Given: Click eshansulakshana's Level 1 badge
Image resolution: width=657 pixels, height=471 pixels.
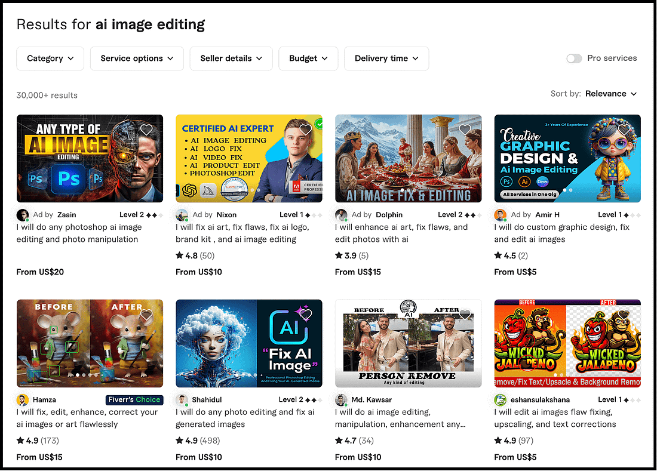Looking at the screenshot, I should 619,400.
